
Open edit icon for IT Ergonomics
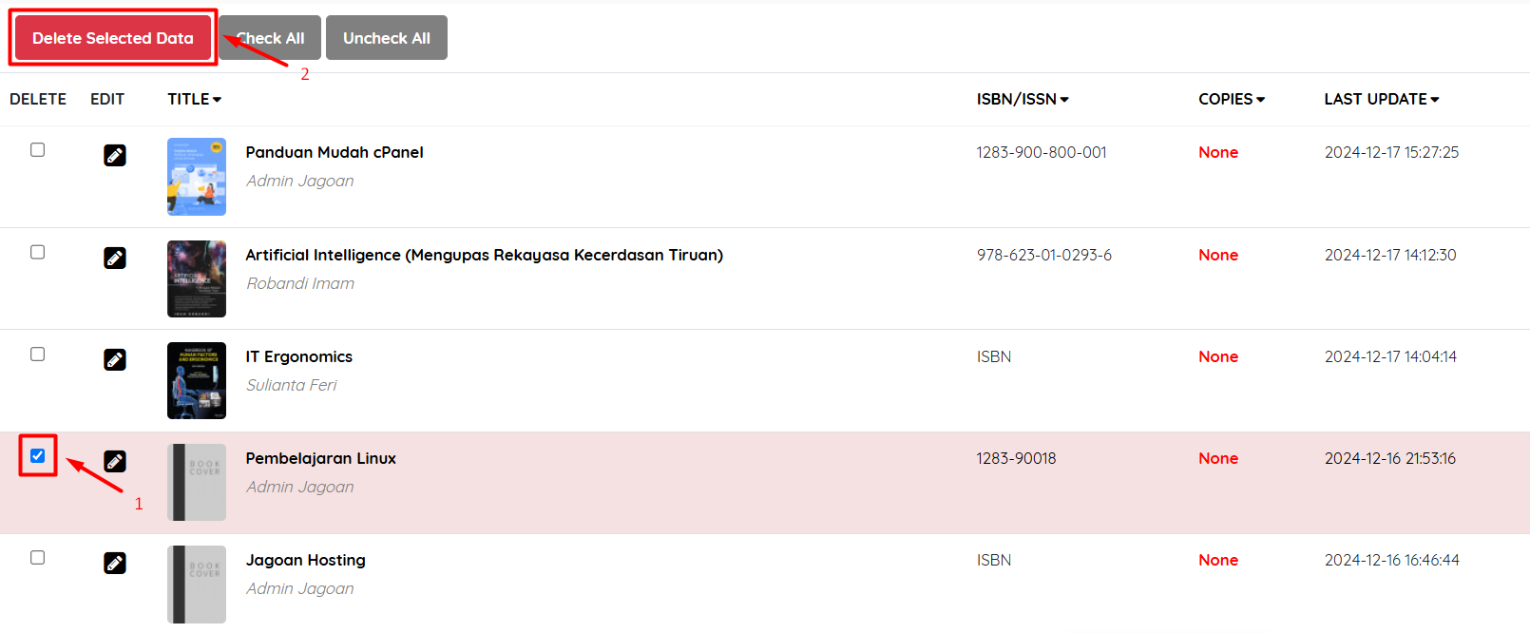tap(115, 359)
